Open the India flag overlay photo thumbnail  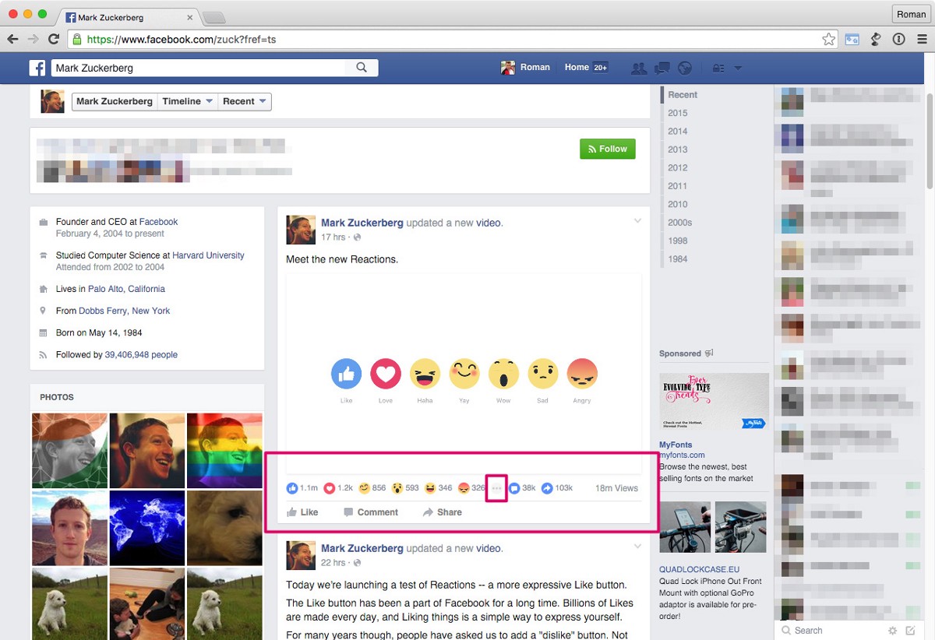coord(69,450)
